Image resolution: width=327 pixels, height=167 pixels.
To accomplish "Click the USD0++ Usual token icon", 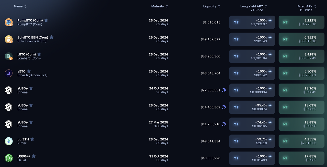I will [x=9, y=158].
